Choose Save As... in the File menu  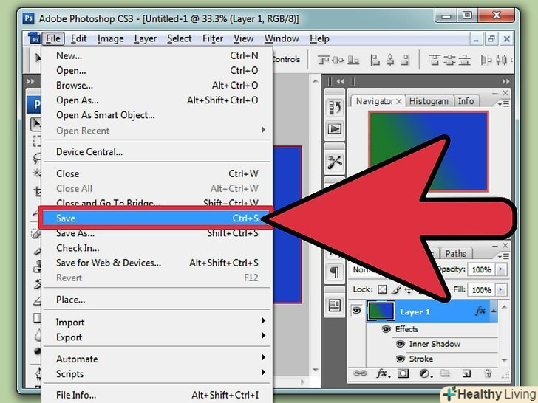(x=156, y=233)
